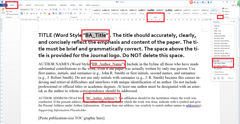Apply the Emphasis style from gallery
The width and height of the screenshot is (240, 124).
click(97, 12)
